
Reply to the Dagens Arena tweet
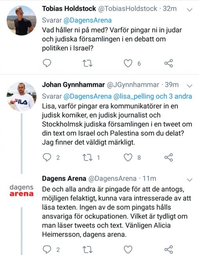pyautogui.click(x=47, y=250)
